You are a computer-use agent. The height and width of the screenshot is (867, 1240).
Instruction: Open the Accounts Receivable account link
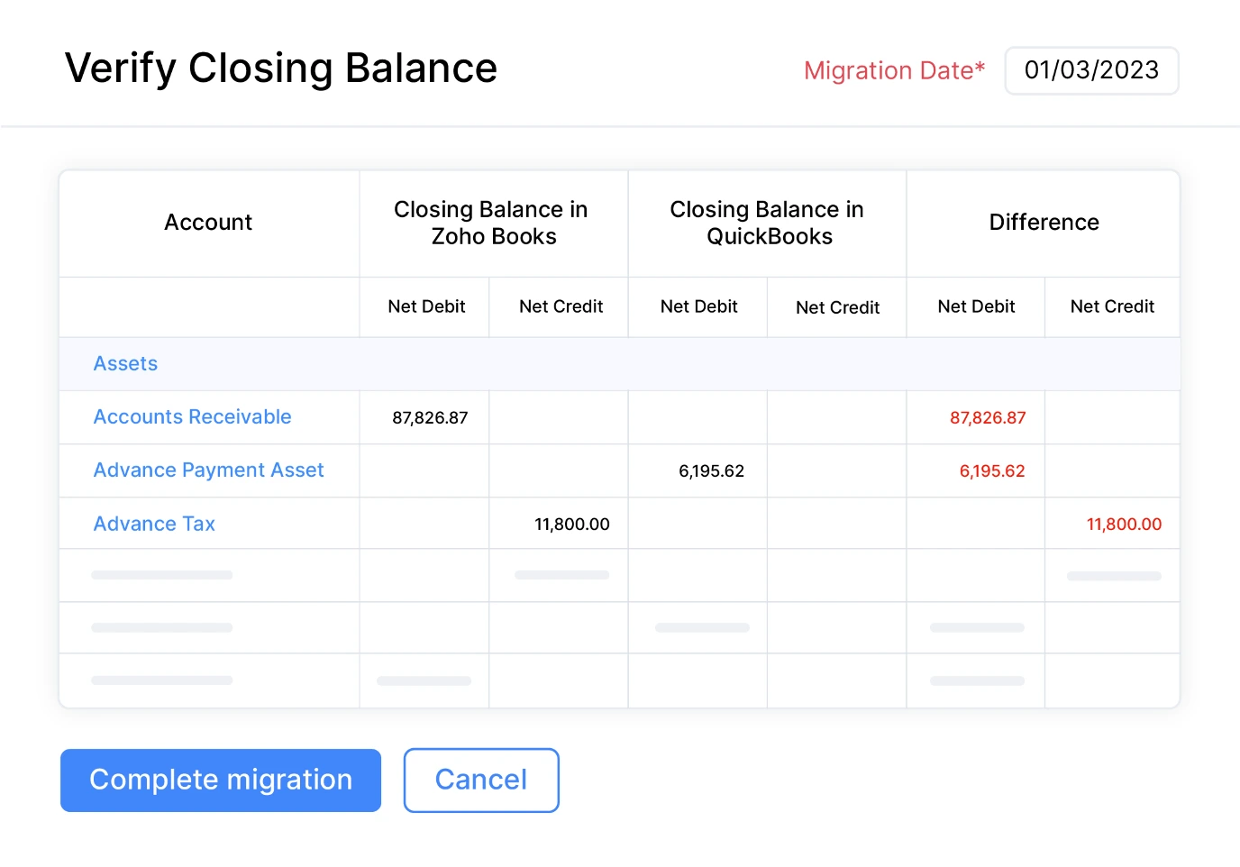click(x=192, y=416)
